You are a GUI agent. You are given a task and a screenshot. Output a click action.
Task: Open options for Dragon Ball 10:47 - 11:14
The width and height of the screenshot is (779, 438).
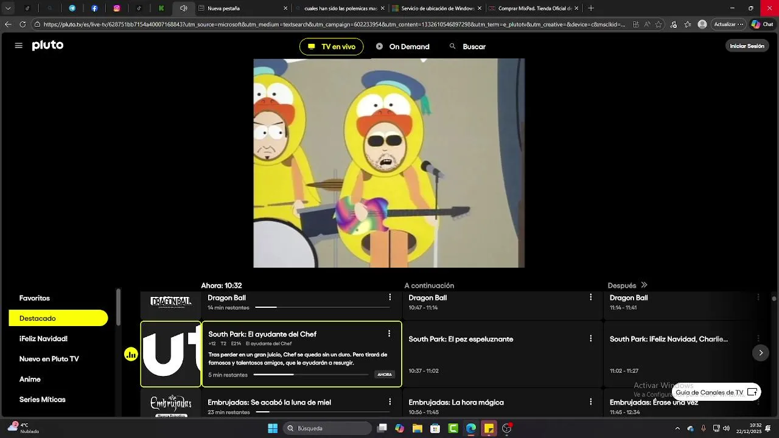click(590, 297)
